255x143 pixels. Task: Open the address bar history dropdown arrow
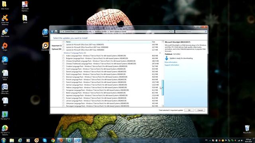[170, 32]
